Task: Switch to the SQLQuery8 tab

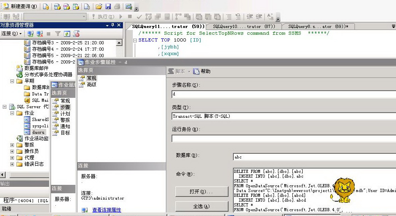Action: (318, 26)
